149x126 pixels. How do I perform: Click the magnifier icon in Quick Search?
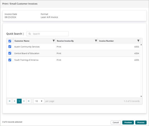pyautogui.click(x=30, y=34)
